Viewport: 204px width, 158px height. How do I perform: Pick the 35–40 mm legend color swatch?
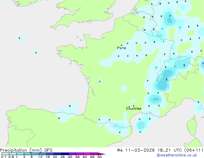80,154
